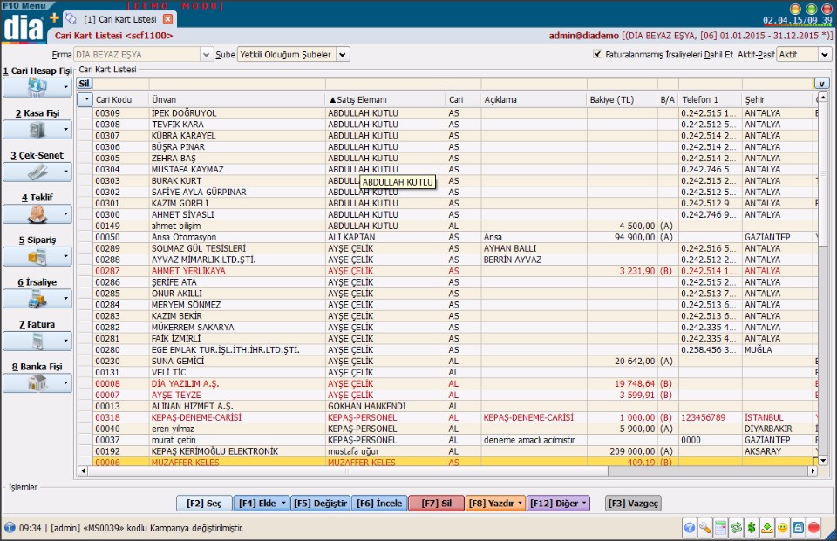Open the İrsaliye sidebar icon
Image resolution: width=837 pixels, height=541 pixels.
point(37,299)
